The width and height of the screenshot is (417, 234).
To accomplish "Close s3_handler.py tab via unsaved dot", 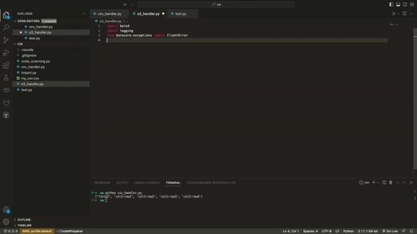I will 163,14.
